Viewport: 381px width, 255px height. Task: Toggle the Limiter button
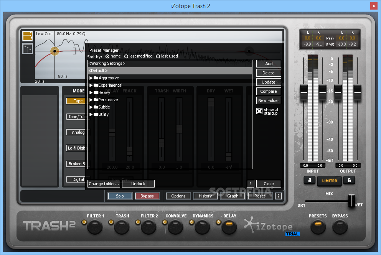point(329,181)
